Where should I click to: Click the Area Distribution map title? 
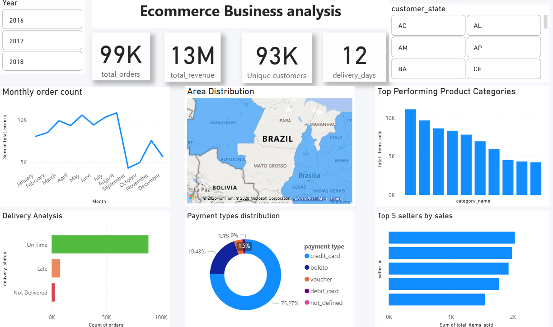pyautogui.click(x=220, y=92)
